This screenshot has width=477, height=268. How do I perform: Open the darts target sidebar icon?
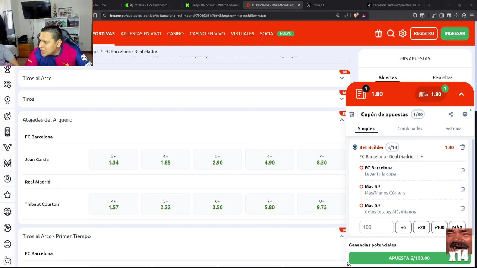[7, 116]
